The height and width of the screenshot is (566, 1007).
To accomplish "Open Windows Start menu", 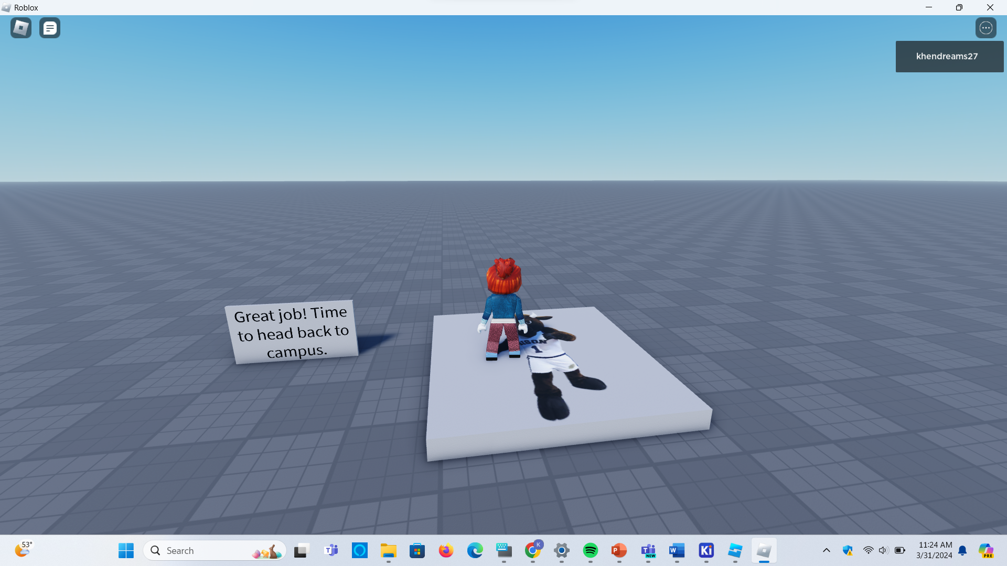I will [x=126, y=550].
